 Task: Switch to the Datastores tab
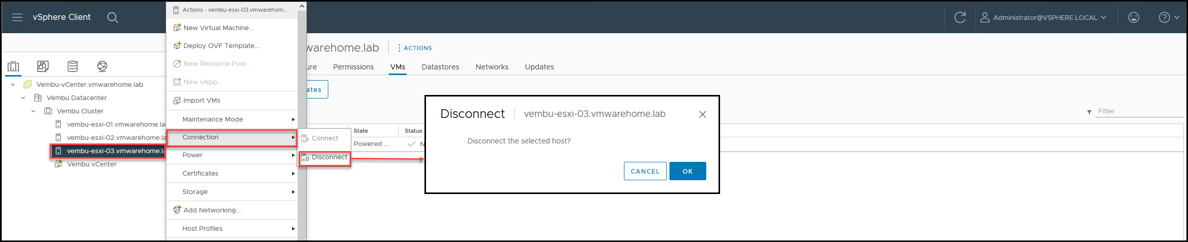click(440, 67)
